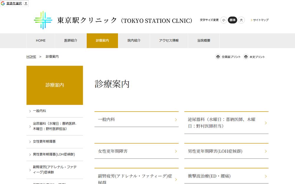Open sidebar item 泌尿器科(水曜日:喜納医師
The image size is (295, 184).
(x=55, y=126)
